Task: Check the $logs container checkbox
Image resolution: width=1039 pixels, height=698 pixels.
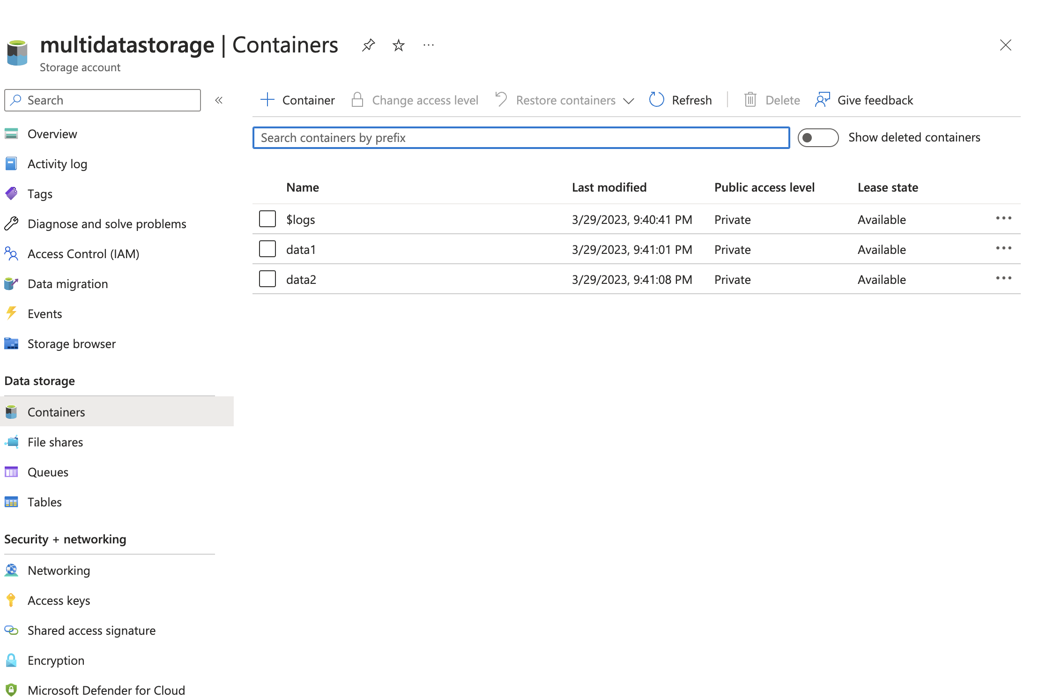Action: (267, 219)
